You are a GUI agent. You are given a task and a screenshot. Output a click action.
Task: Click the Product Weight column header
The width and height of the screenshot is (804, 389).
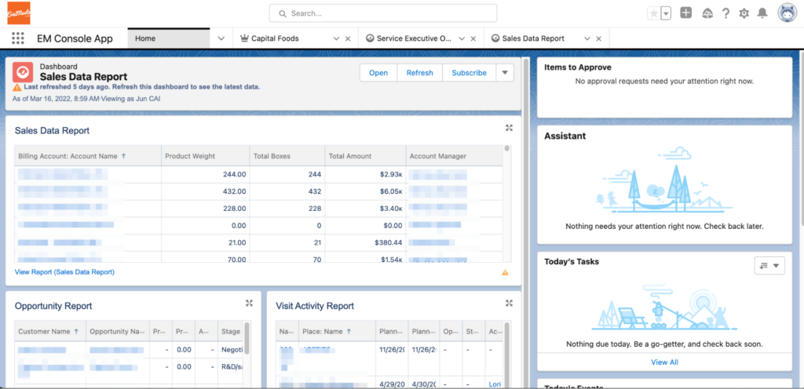pos(206,156)
